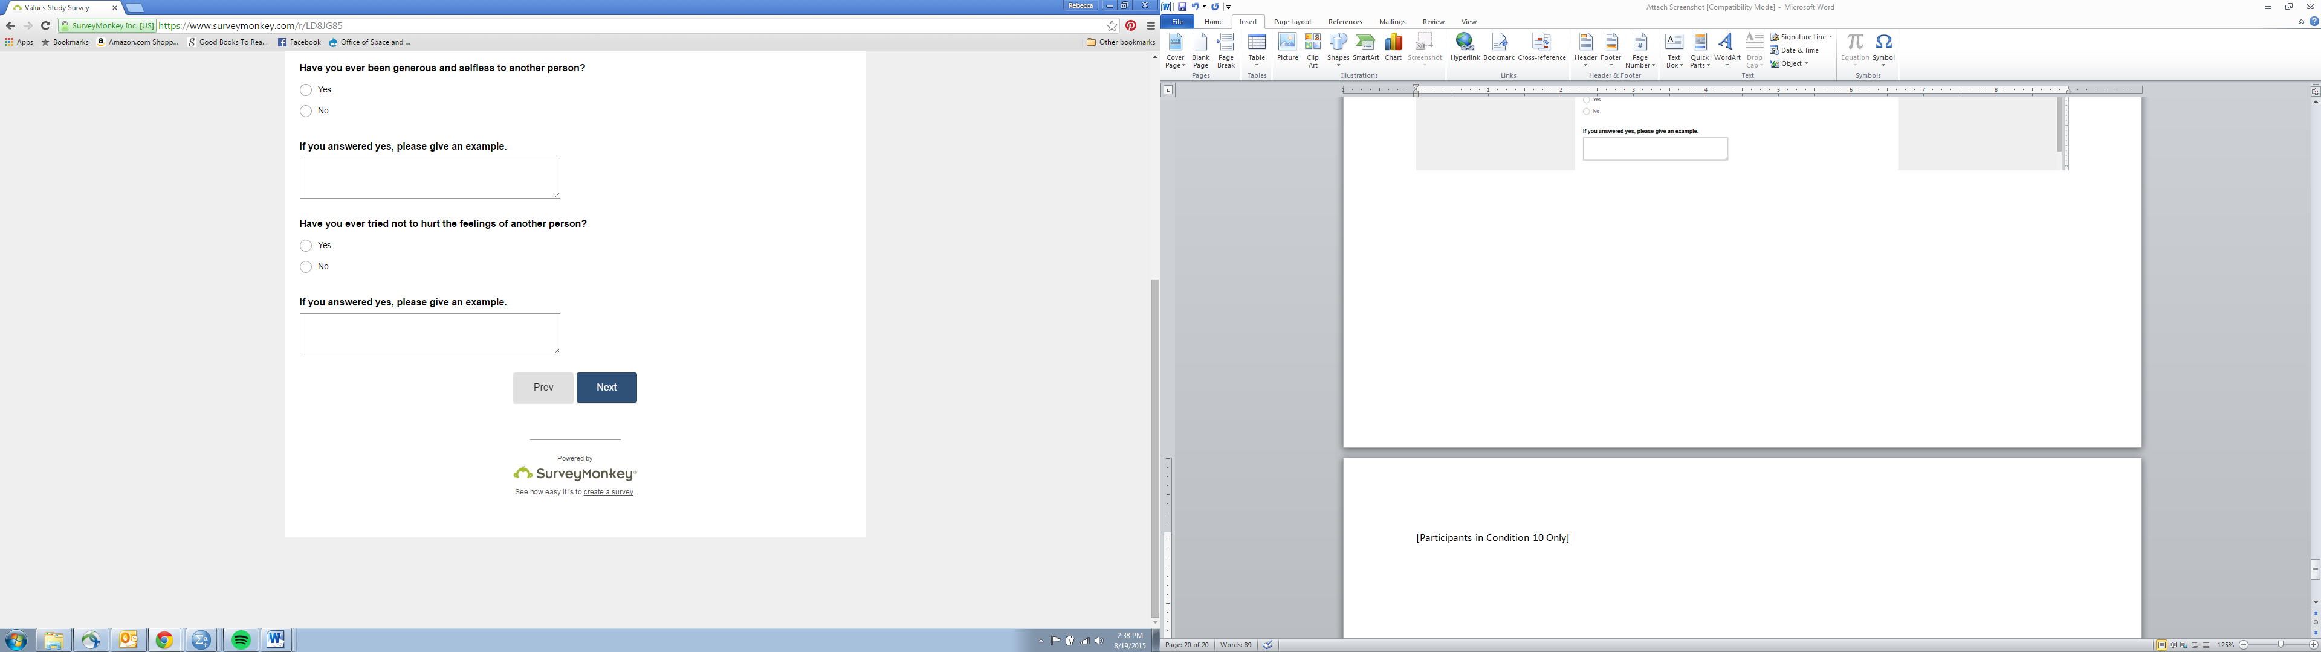Choose Yes for hurt feelings question

(306, 246)
